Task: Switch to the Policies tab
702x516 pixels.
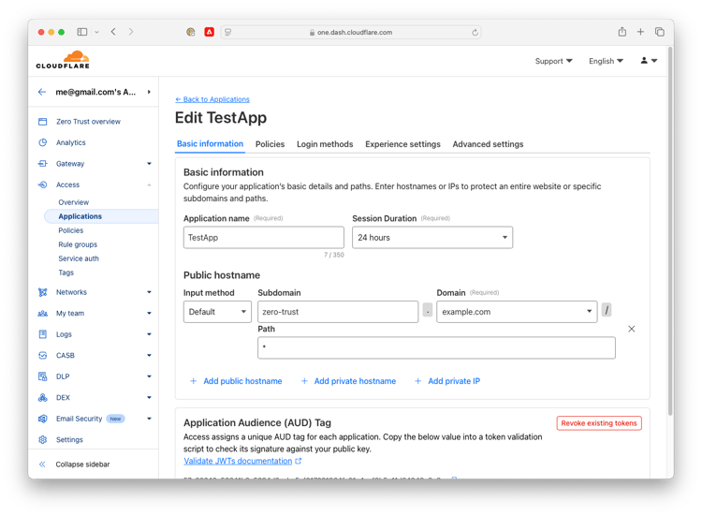Action: (x=270, y=144)
